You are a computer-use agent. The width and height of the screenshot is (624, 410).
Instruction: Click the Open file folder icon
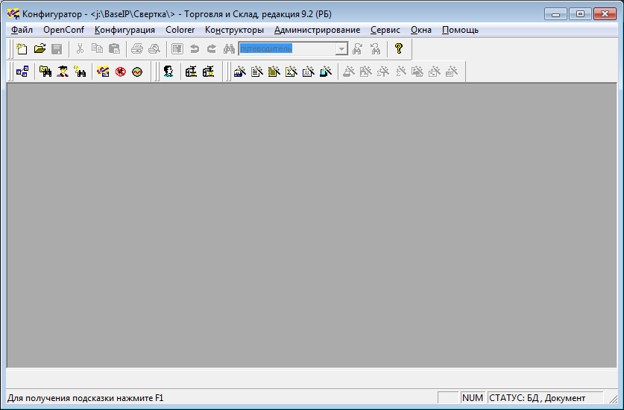(x=40, y=49)
